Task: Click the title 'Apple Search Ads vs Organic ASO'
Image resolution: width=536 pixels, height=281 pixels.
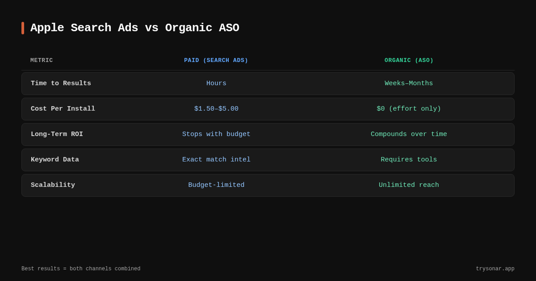Action: click(x=134, y=28)
